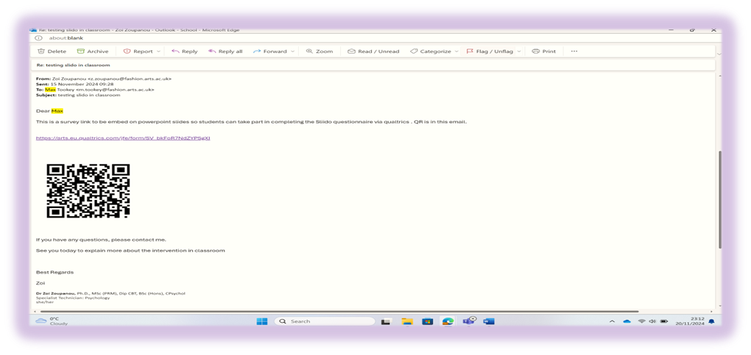The height and width of the screenshot is (355, 751).
Task: Open the Forward dropdown arrow
Action: pos(293,51)
